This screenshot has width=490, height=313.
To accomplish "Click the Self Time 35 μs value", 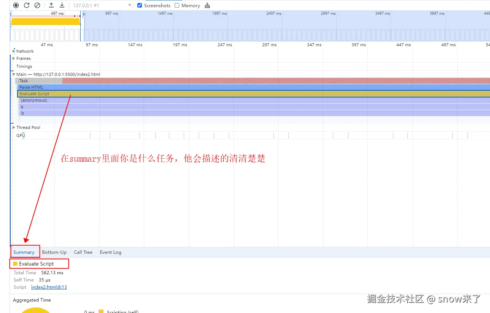I will click(x=45, y=280).
